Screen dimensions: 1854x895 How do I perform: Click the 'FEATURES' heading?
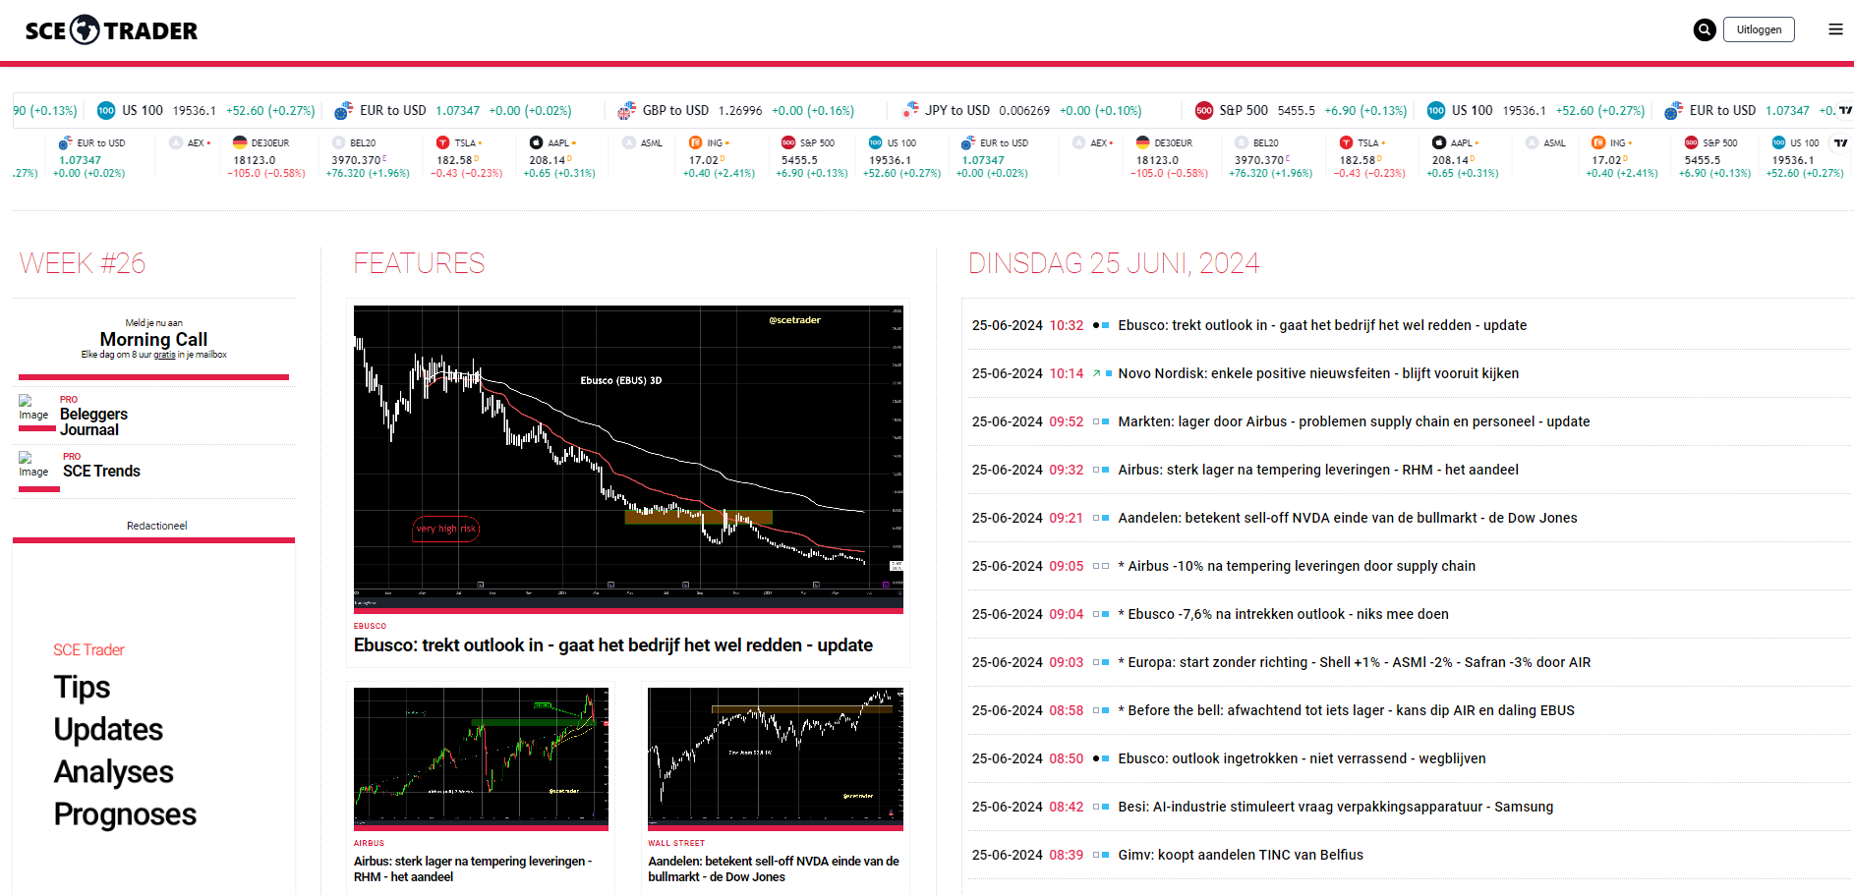click(420, 263)
